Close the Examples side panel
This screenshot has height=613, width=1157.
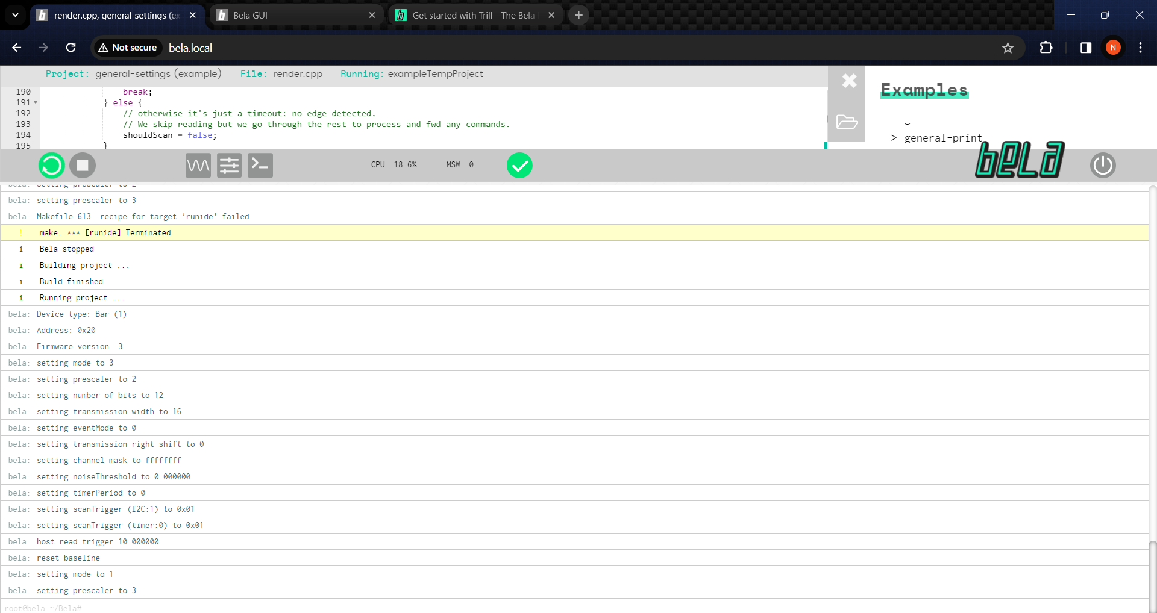[849, 81]
